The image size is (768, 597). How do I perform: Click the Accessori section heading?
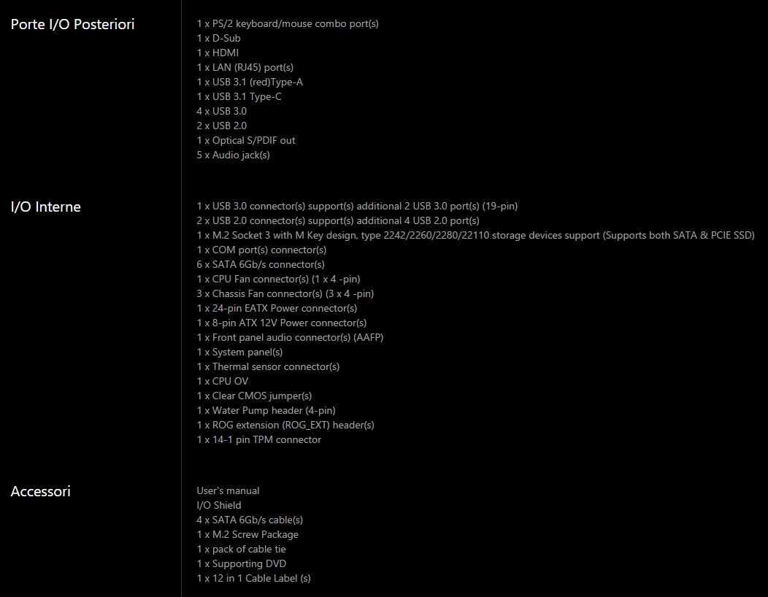[40, 491]
